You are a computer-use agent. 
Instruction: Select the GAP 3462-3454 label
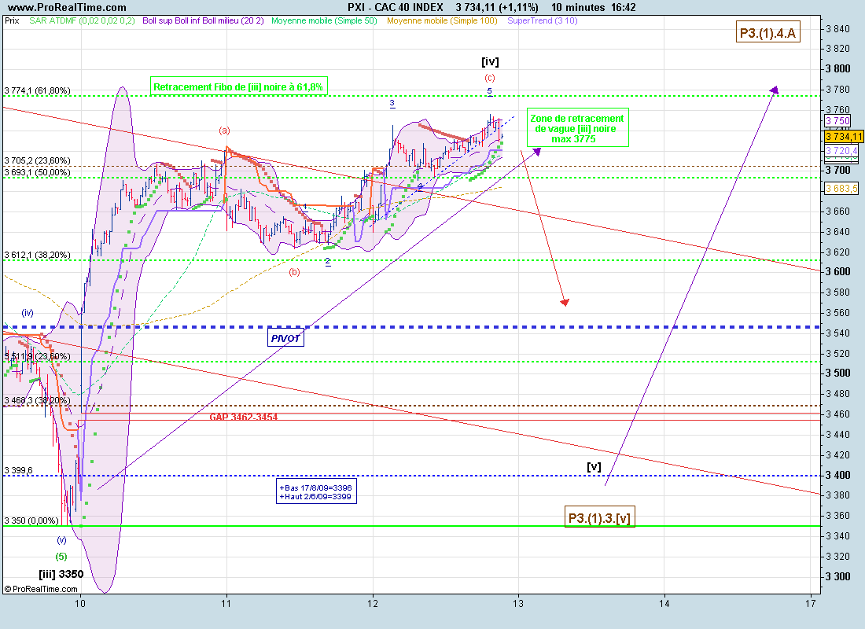243,417
